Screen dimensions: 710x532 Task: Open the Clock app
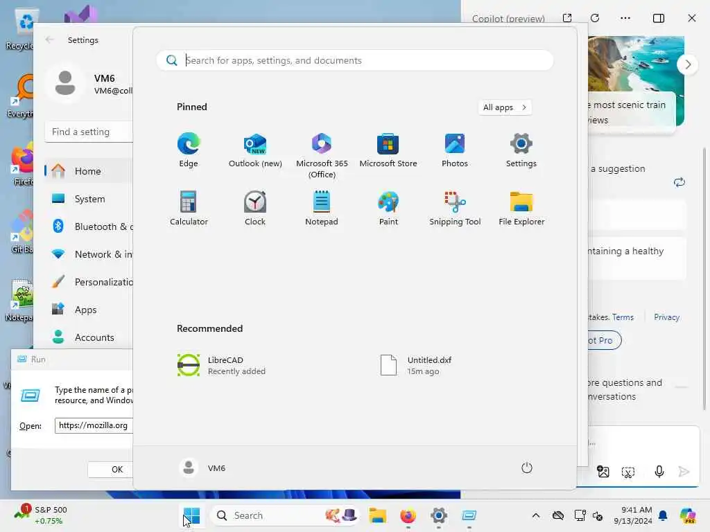255,208
